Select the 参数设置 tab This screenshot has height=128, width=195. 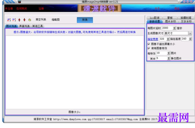[x=155, y=21]
